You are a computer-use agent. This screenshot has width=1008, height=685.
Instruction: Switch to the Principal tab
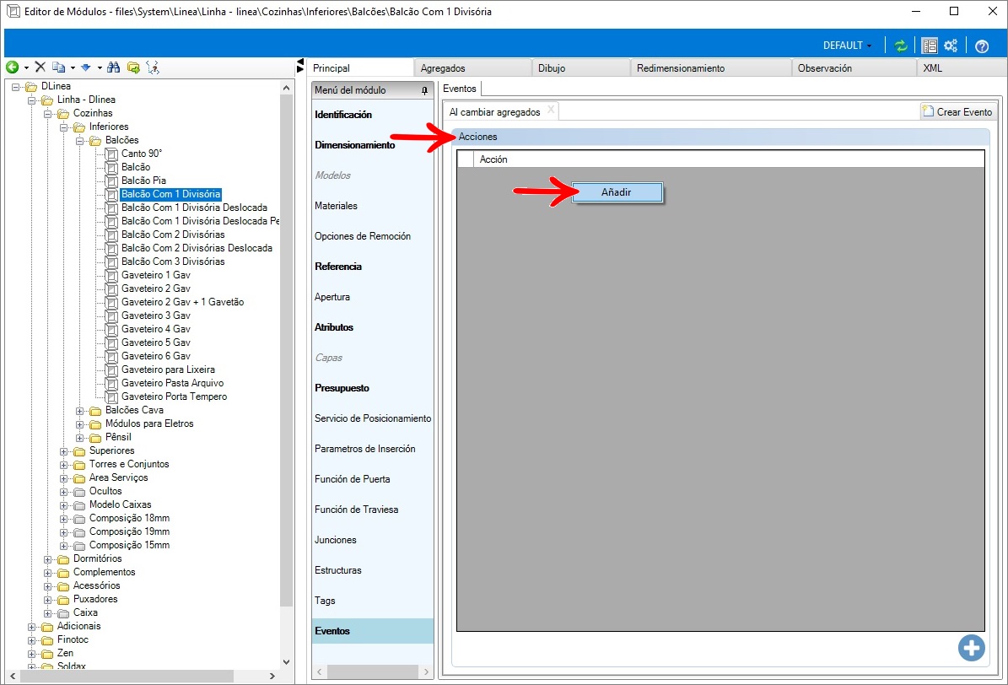point(359,67)
